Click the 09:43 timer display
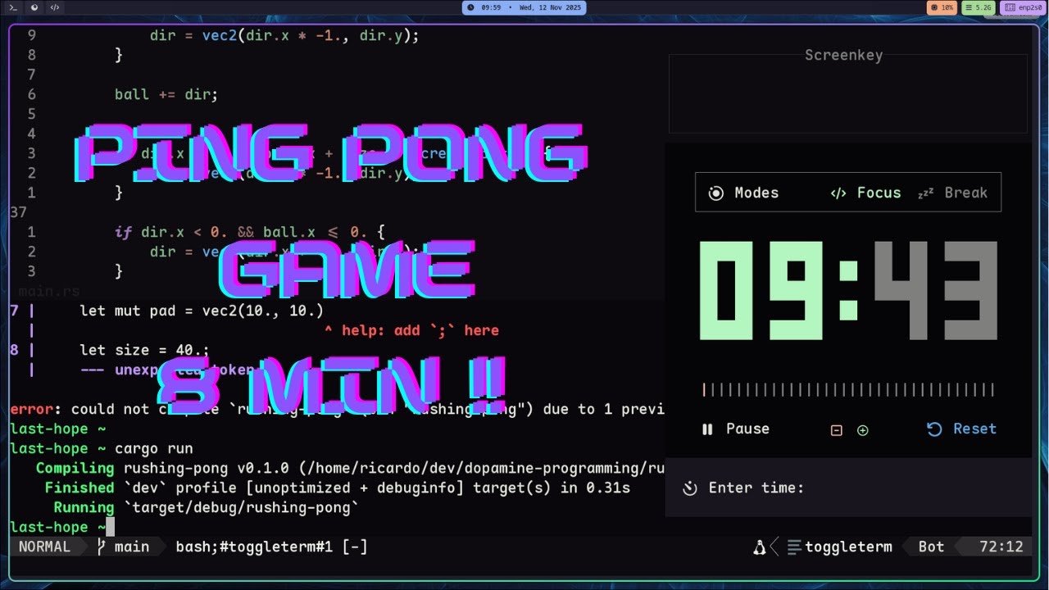The height and width of the screenshot is (590, 1049). [848, 291]
